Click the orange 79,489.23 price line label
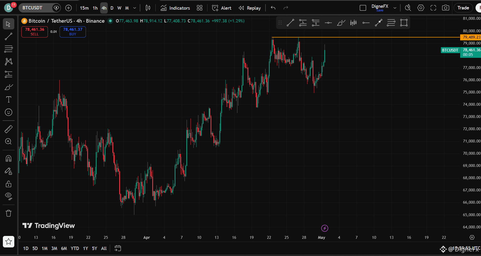 471,37
